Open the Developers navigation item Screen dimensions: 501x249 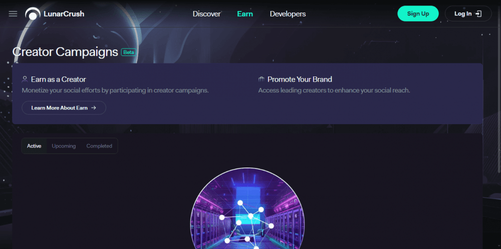pos(288,13)
